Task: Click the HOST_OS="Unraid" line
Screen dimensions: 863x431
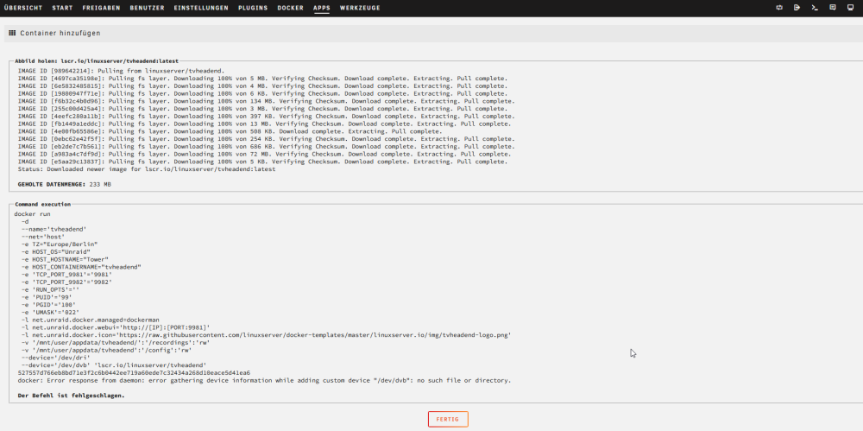Action: point(55,251)
